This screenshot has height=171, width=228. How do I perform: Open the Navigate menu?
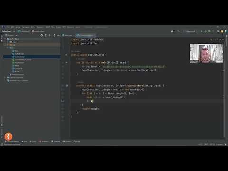point(26,27)
